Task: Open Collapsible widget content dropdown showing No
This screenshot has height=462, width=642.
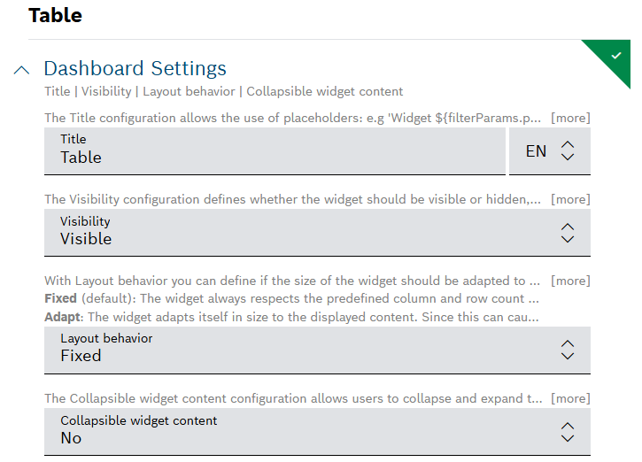Action: pos(301,432)
